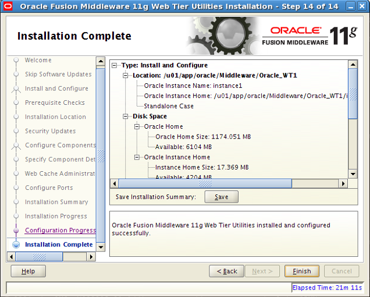Click the steps panel scroll-down arrow

pos(101,247)
